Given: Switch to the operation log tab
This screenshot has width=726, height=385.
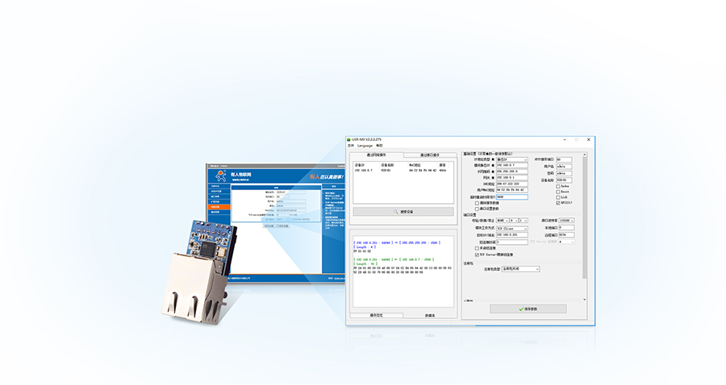Looking at the screenshot, I should 376,315.
